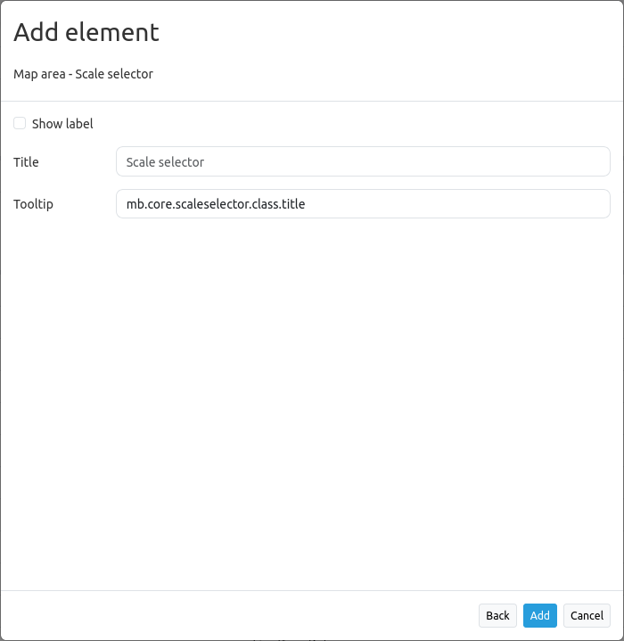The width and height of the screenshot is (624, 641).
Task: Click the empty space right of Show label
Action: [x=357, y=124]
